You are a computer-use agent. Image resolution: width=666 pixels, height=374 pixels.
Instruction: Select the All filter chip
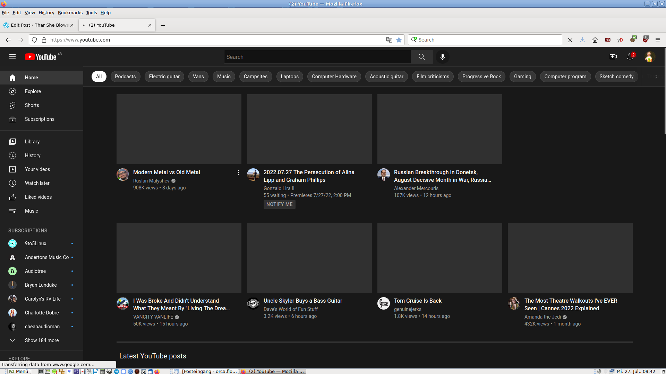99,77
